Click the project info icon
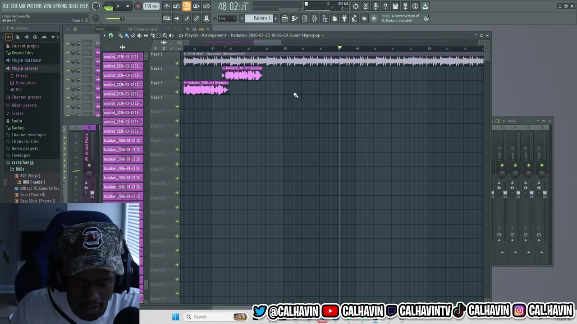 click(415, 6)
